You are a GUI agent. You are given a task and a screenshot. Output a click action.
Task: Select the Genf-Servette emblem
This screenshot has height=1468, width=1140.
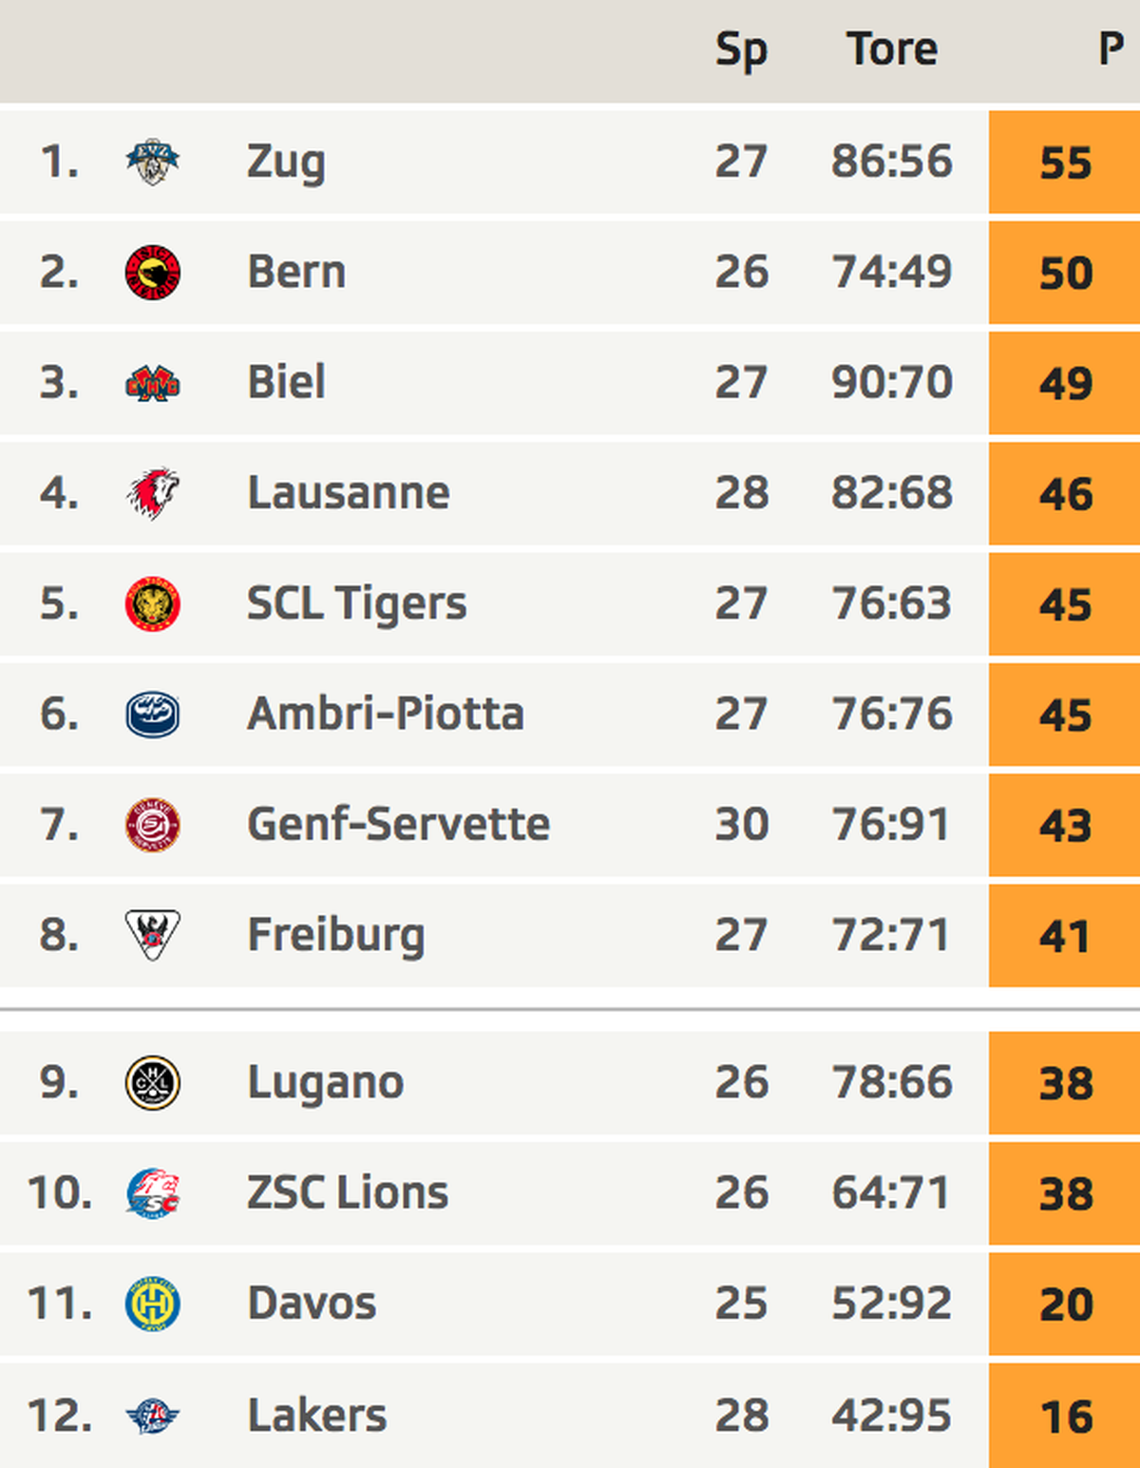[153, 825]
